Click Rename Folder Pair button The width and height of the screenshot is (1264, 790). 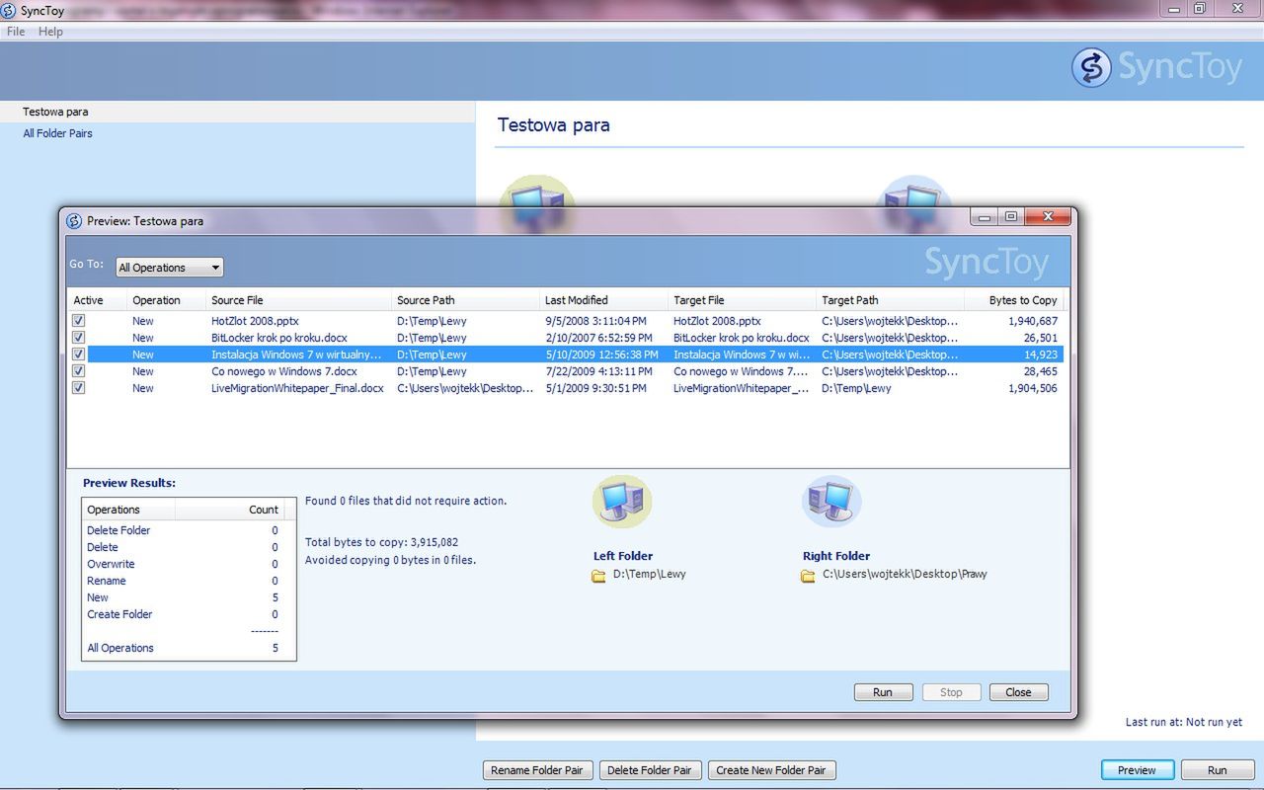click(537, 770)
